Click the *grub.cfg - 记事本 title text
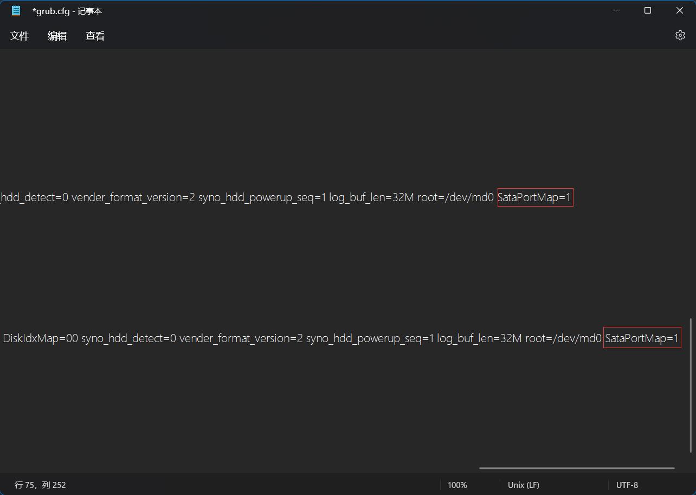The image size is (696, 495). pyautogui.click(x=67, y=11)
